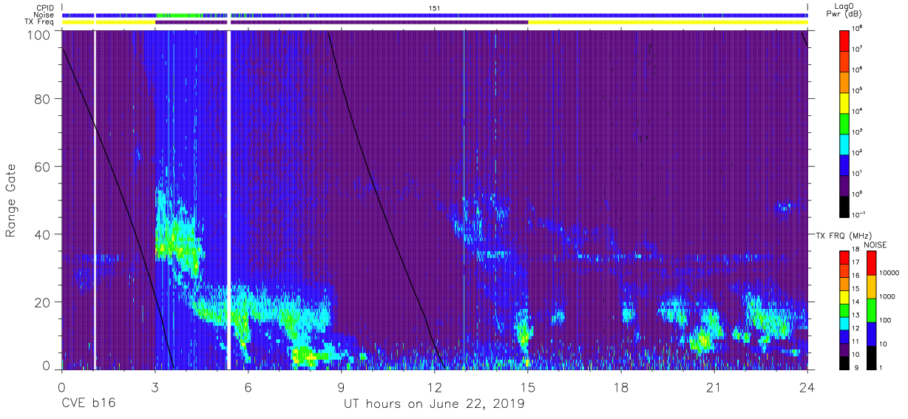Click the 10^-1 label on the power scale
This screenshot has height=419, width=908.
(x=858, y=214)
